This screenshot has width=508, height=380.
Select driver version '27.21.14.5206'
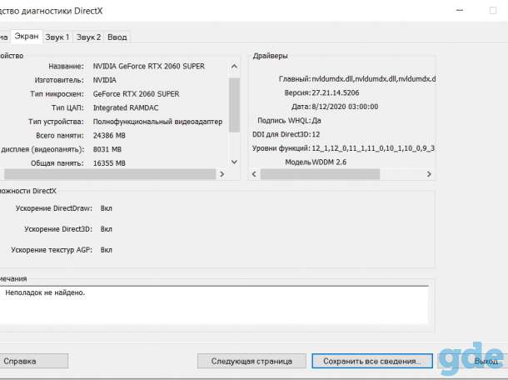pyautogui.click(x=336, y=92)
